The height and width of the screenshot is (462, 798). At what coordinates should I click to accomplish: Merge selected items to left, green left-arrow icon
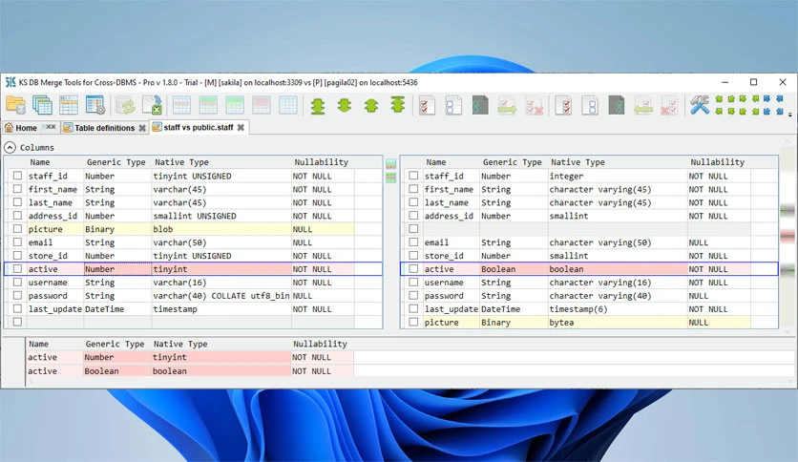coord(643,106)
